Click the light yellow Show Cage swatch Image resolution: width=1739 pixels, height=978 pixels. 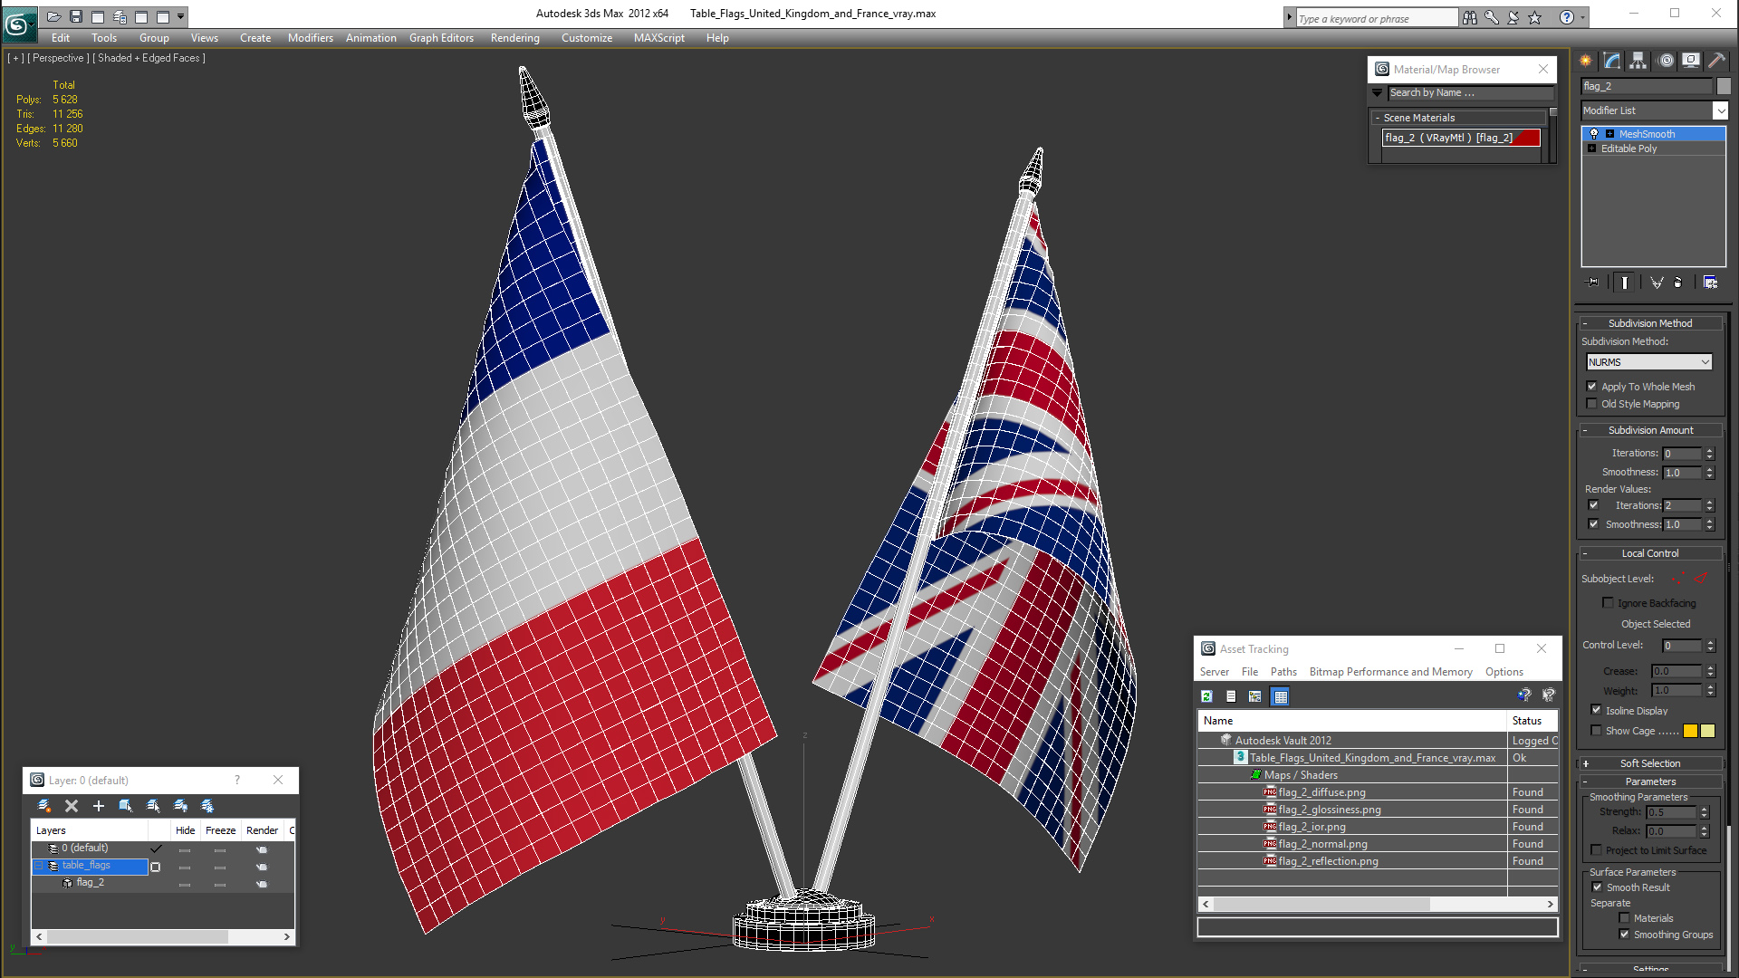(1708, 731)
